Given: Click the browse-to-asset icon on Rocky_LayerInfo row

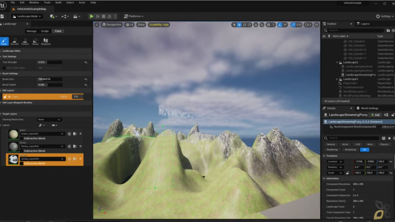Looking at the screenshot, I should [x=75, y=146].
